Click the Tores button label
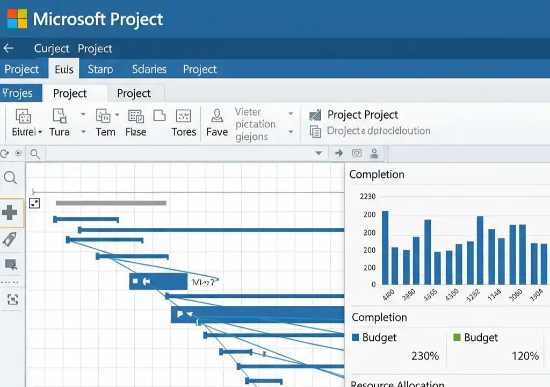This screenshot has width=550, height=387. point(184,132)
